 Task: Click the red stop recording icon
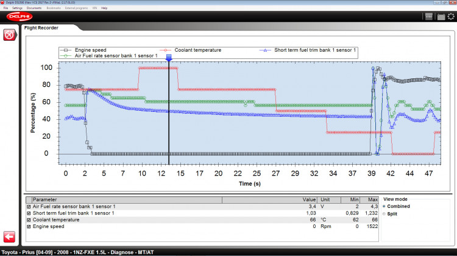pyautogui.click(x=9, y=36)
